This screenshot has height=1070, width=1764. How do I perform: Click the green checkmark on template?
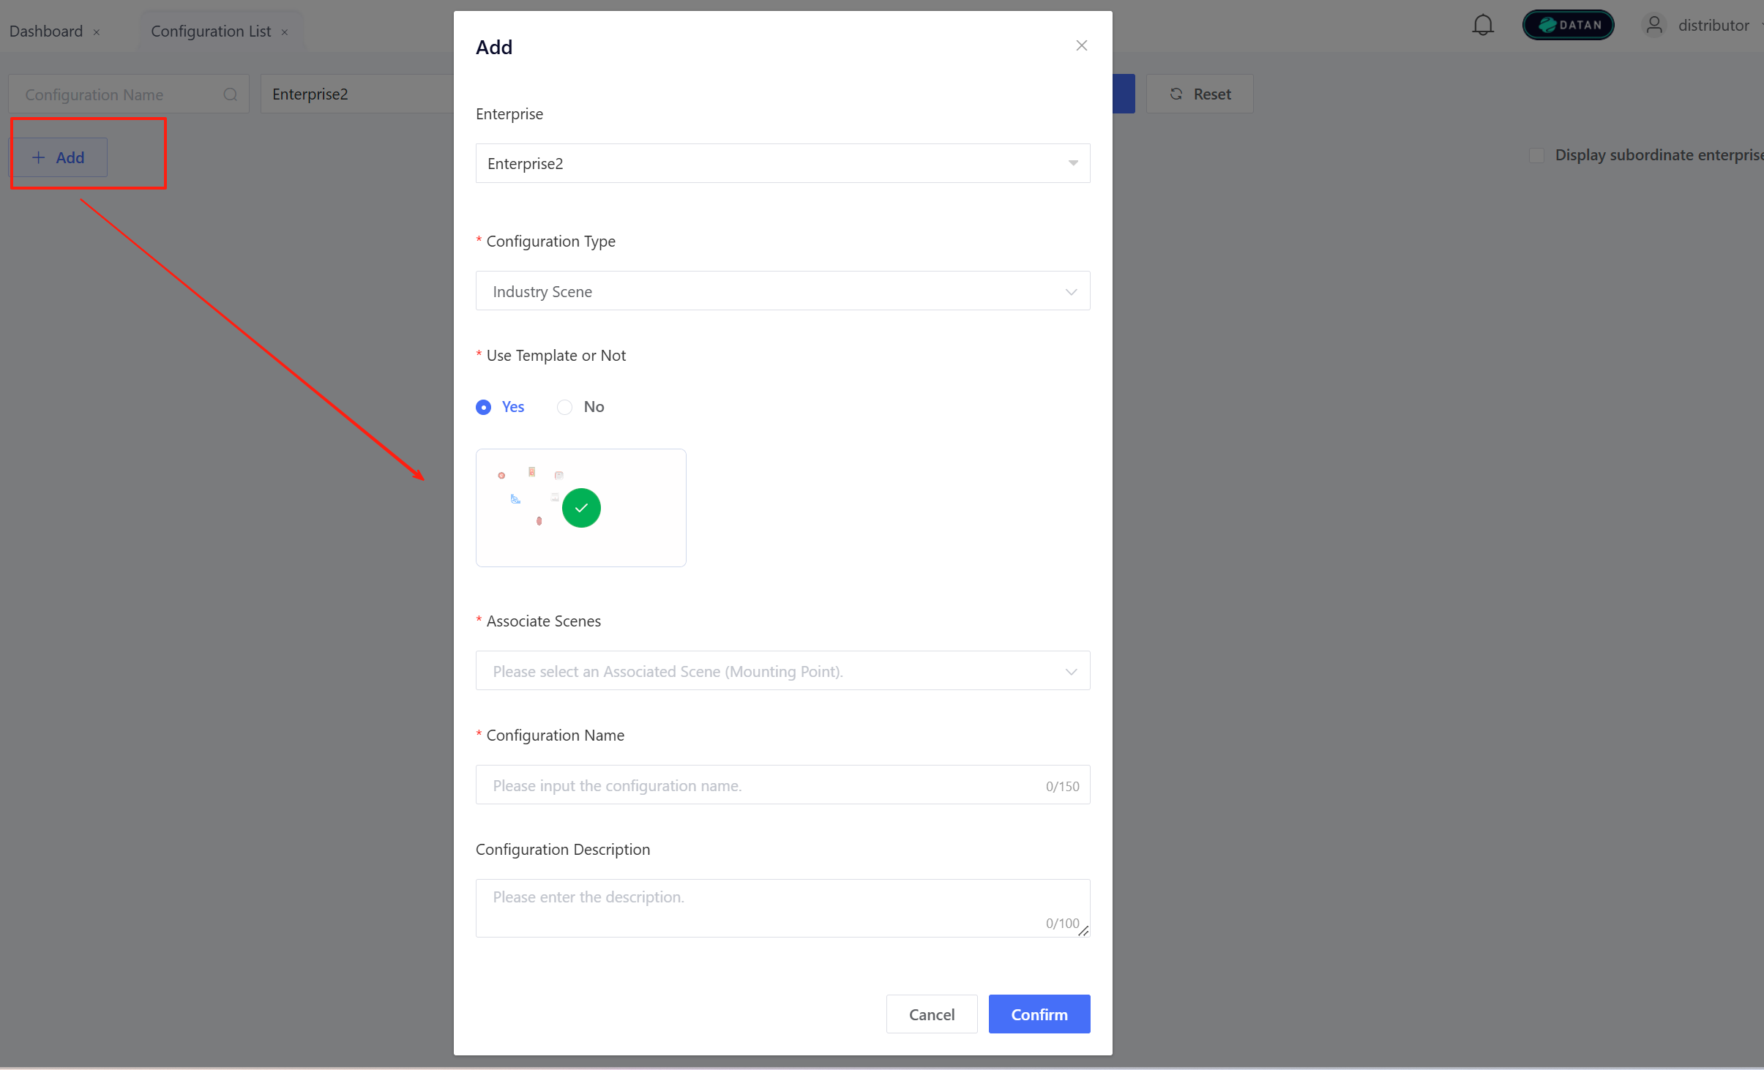581,508
